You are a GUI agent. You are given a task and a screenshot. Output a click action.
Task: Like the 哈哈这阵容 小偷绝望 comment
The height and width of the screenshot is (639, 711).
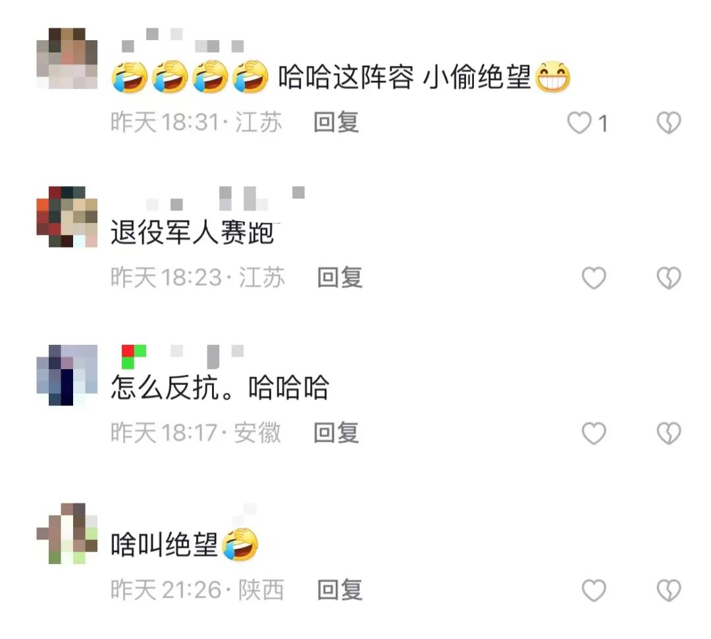579,123
